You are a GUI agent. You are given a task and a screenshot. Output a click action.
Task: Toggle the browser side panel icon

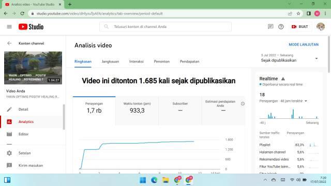[x=309, y=13]
